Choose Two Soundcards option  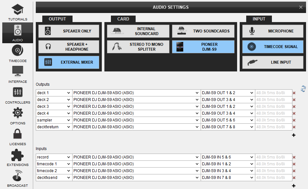point(203,31)
